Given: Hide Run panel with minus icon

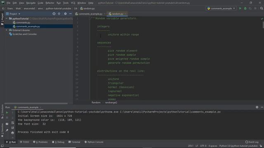Looking at the screenshot, I should [x=262, y=107].
